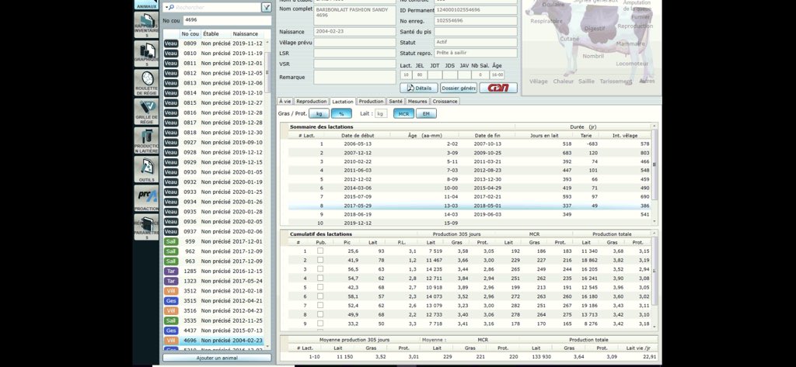Sort animal list by No cou column
The height and width of the screenshot is (367, 796).
click(x=190, y=34)
